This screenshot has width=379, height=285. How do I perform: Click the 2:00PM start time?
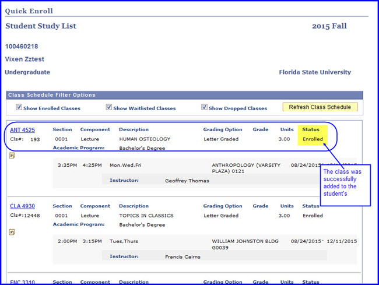(x=68, y=241)
